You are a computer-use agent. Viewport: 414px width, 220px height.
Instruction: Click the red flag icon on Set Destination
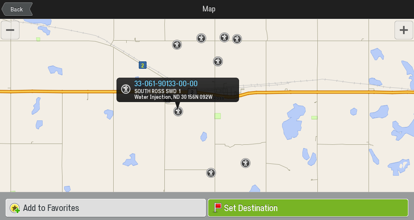coord(218,207)
